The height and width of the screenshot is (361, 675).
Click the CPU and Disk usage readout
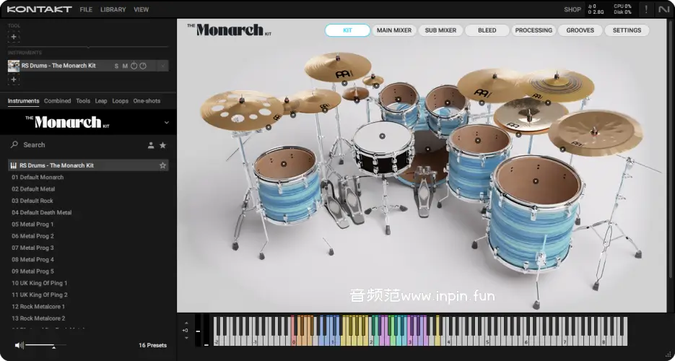(622, 9)
